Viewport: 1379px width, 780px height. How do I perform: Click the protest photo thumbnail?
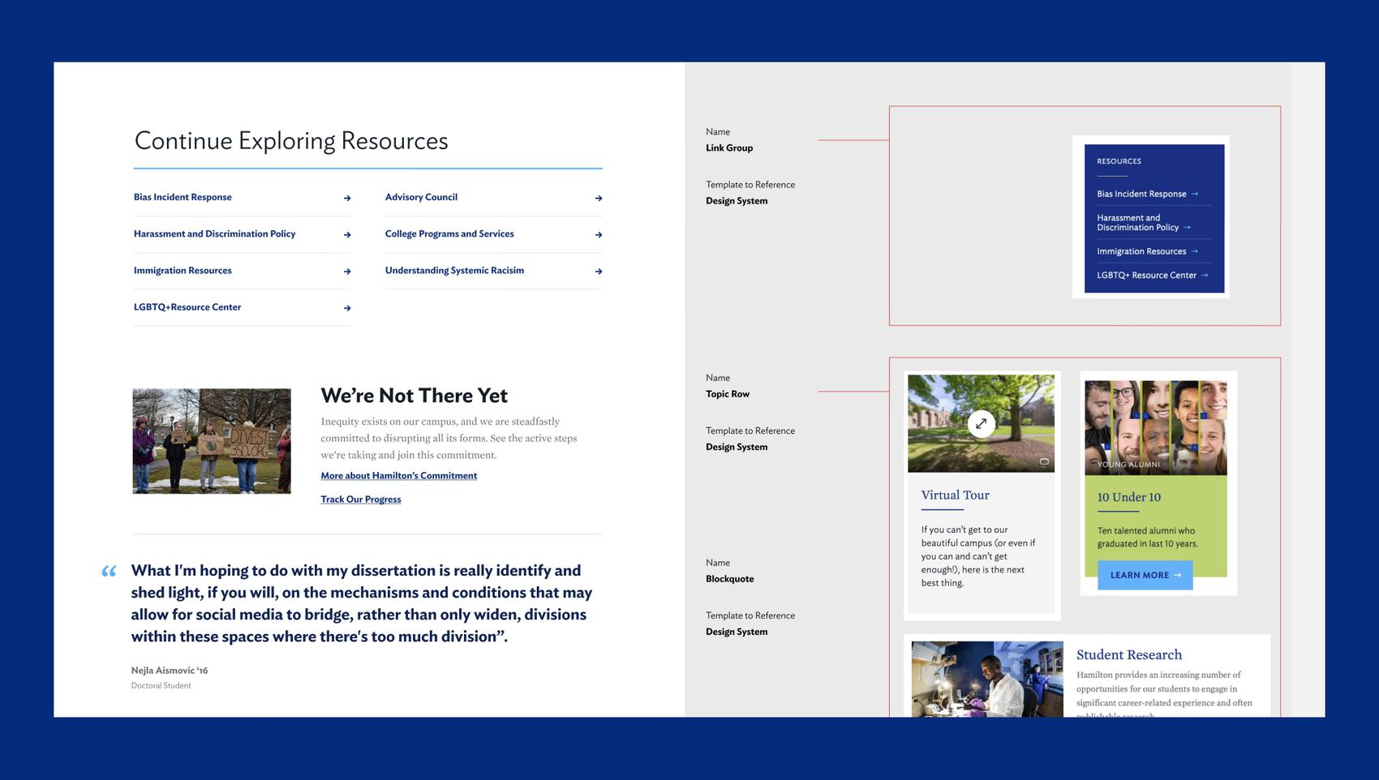click(x=212, y=441)
